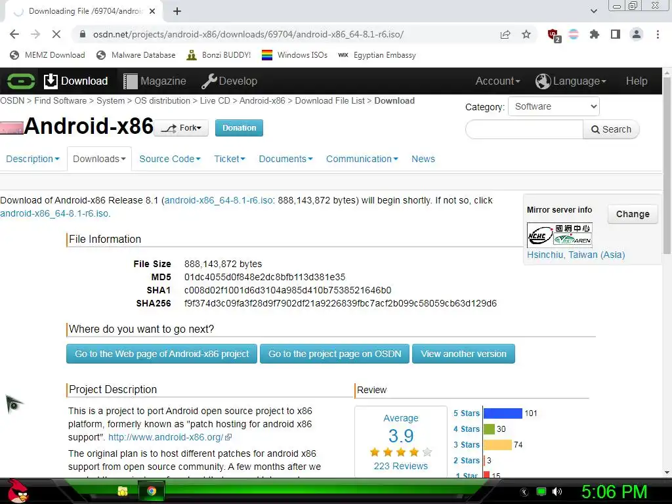Viewport: 672px width, 504px height.
Task: Click the manual android-x86_64-8.1-r6.iso download link
Action: click(x=55, y=213)
